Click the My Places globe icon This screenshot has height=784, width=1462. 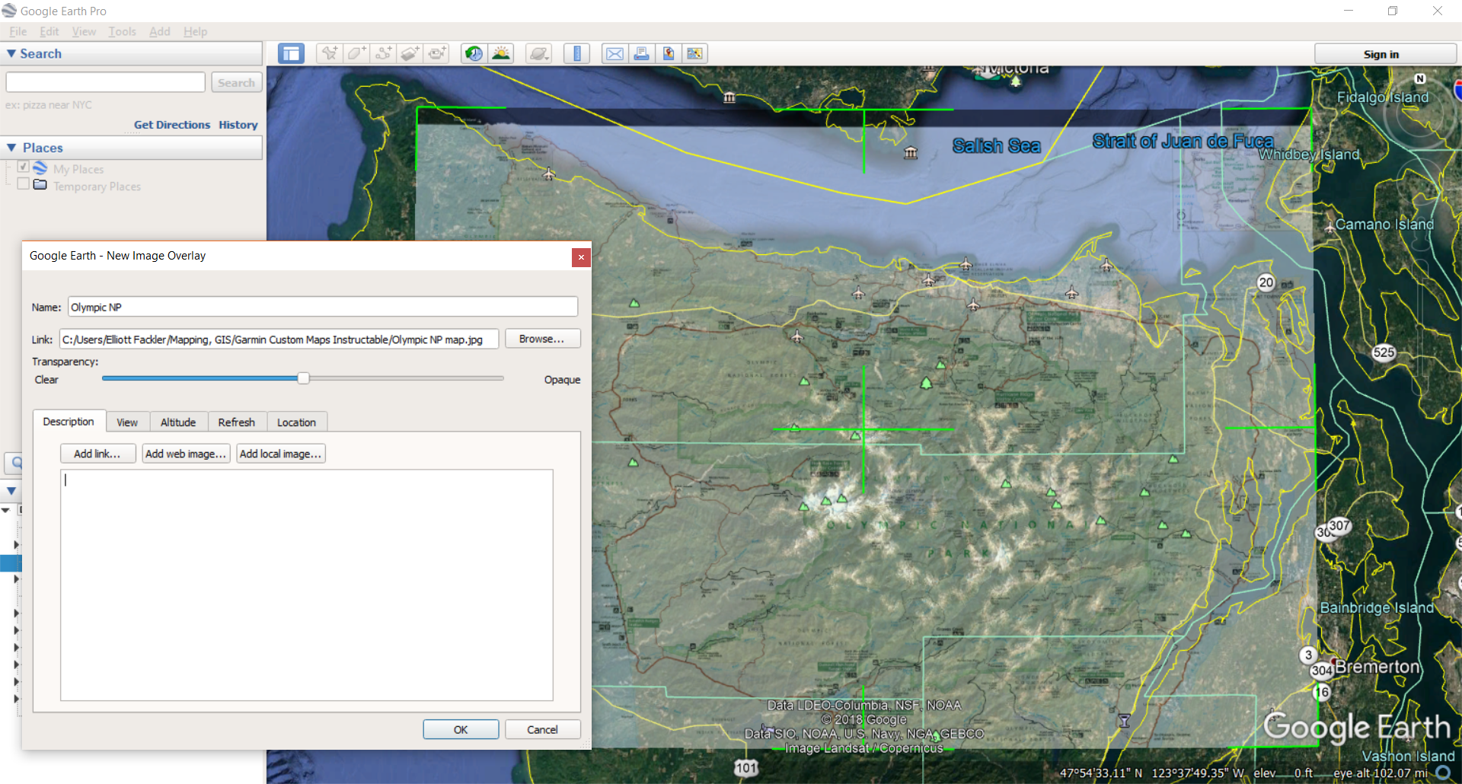(40, 168)
